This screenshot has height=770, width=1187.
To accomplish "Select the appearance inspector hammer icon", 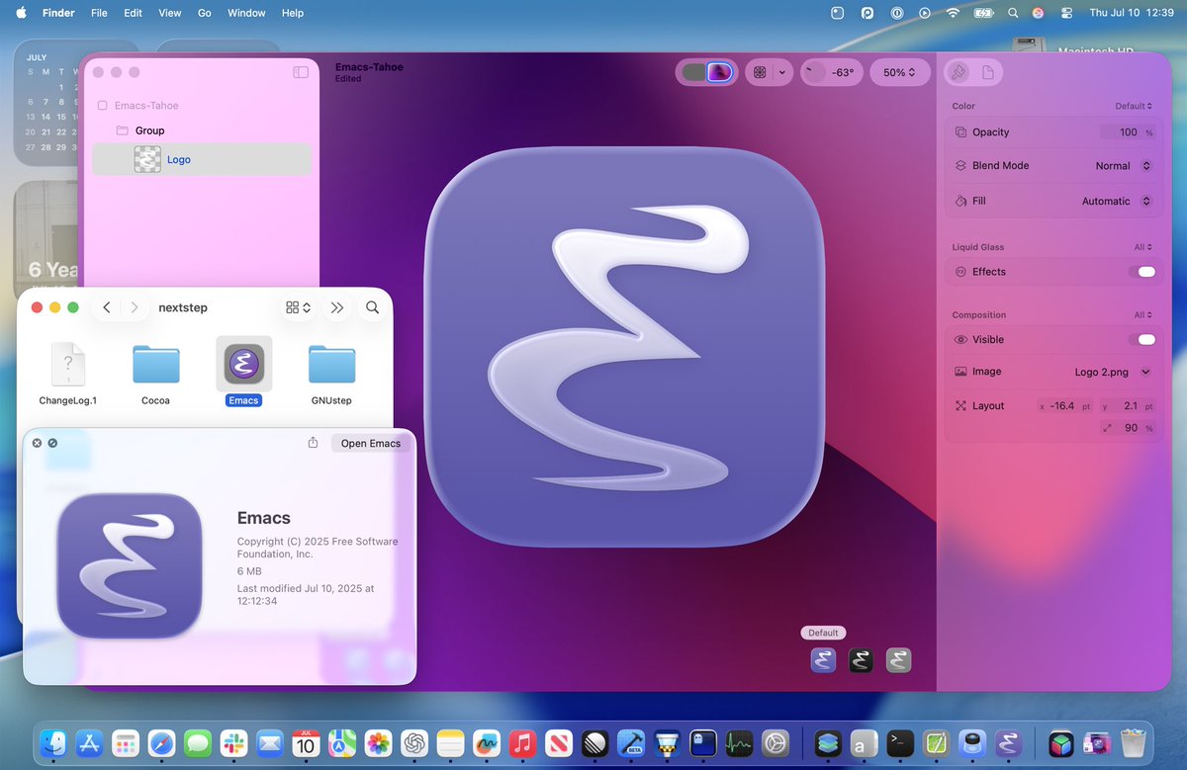I will [x=958, y=71].
